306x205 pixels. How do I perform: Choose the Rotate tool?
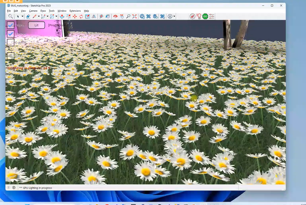(81, 16)
